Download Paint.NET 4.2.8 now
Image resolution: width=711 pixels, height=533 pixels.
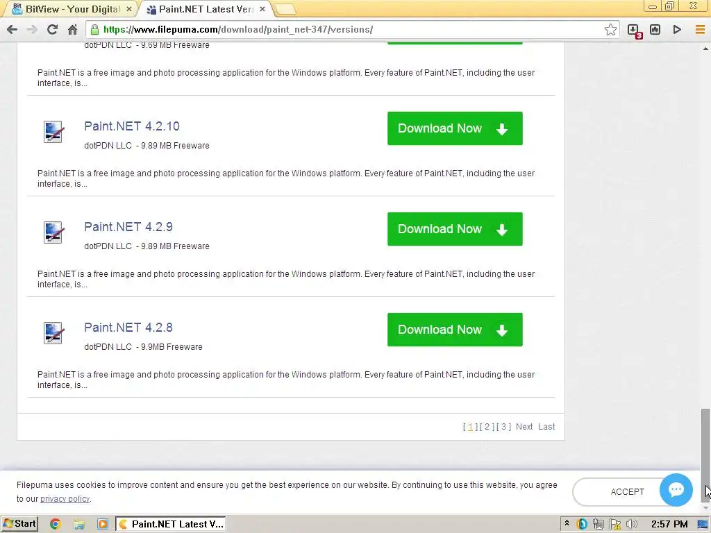click(x=455, y=330)
